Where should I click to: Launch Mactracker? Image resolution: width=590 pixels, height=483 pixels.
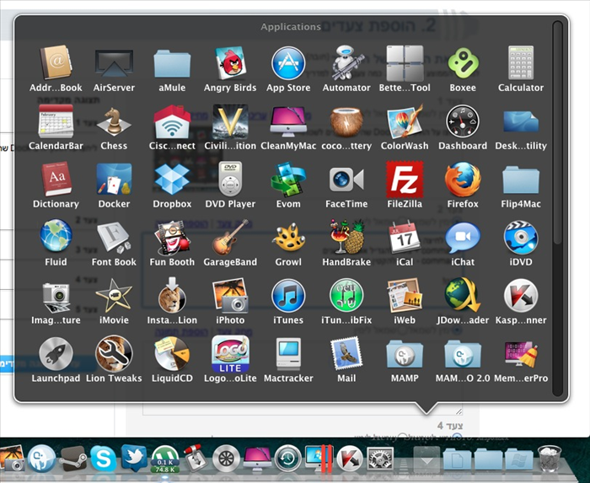tap(288, 353)
